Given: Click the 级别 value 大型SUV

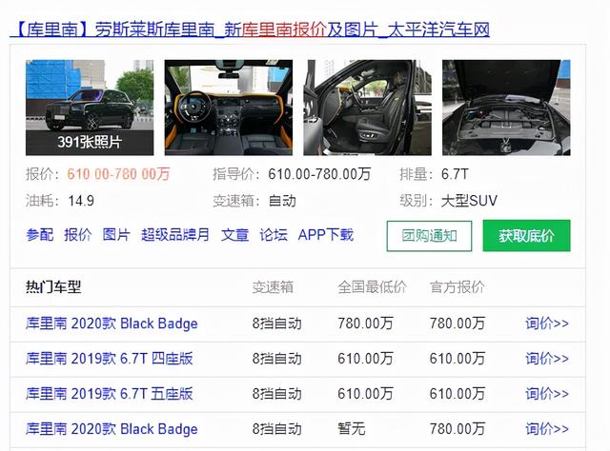Looking at the screenshot, I should pyautogui.click(x=469, y=201).
